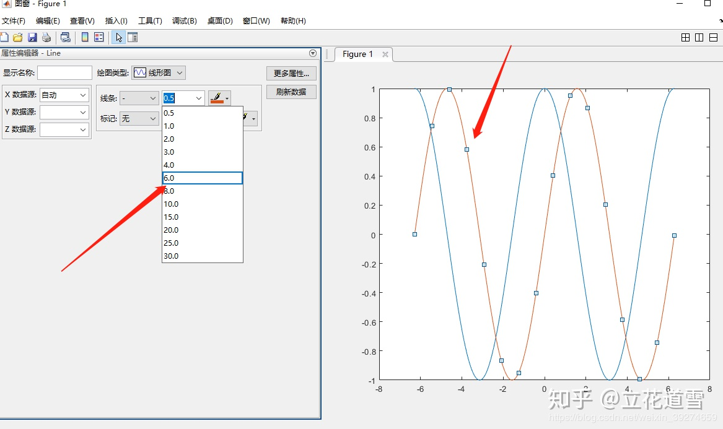This screenshot has width=723, height=429.
Task: Open file with the folder toolbar icon
Action: click(17, 37)
